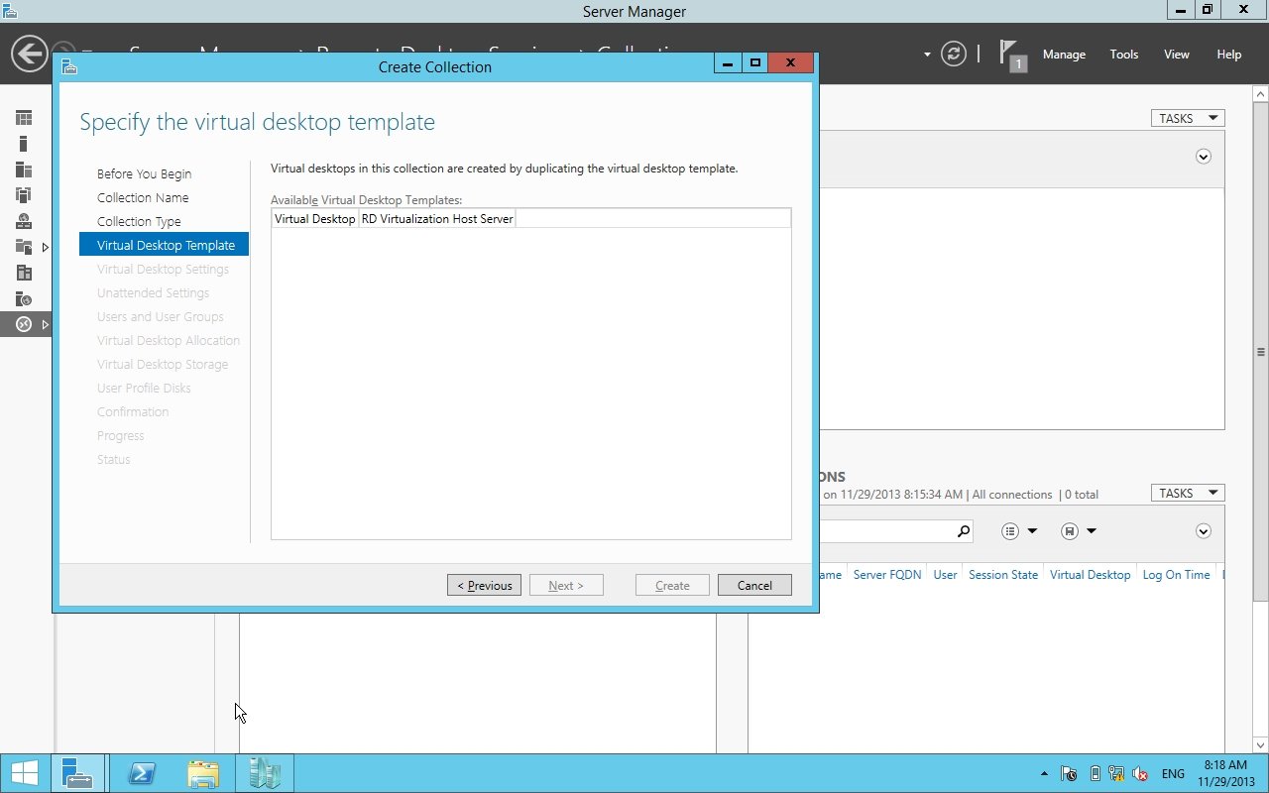Click the stacked server group sidebar icon
The height and width of the screenshot is (793, 1269).
[x=24, y=195]
